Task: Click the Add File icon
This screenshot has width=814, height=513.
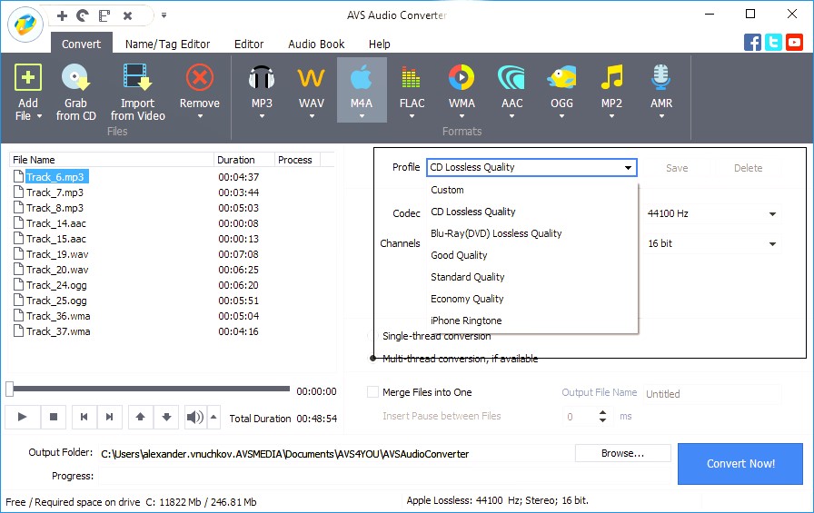Action: (28, 78)
